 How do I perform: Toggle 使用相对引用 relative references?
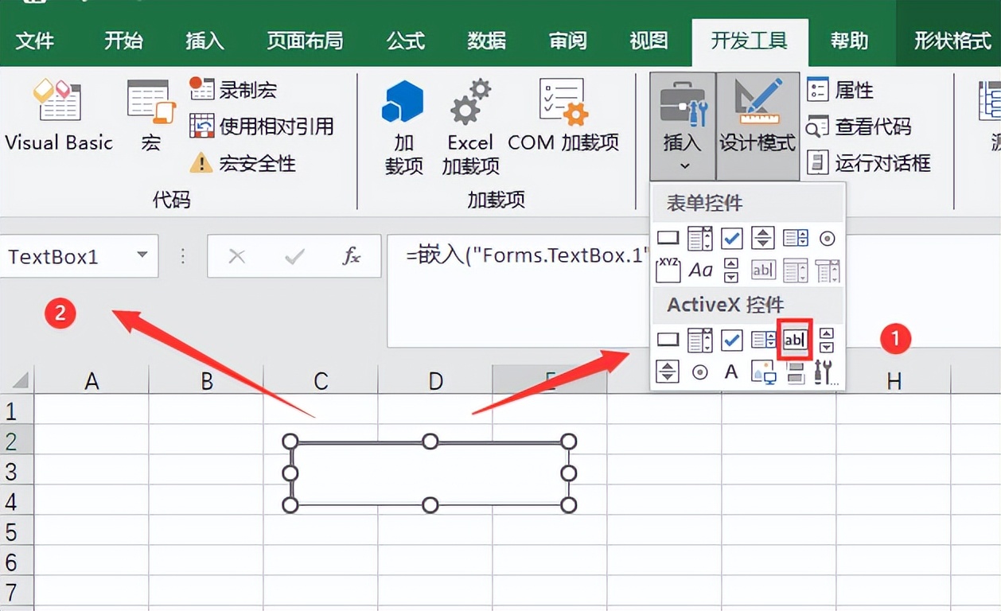pos(262,126)
